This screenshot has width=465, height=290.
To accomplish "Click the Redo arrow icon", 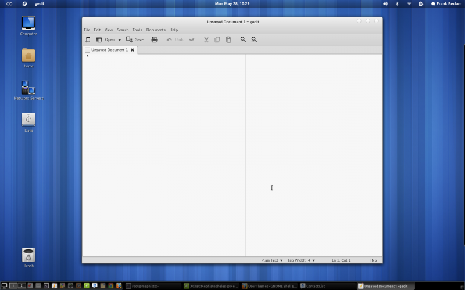I will point(192,39).
